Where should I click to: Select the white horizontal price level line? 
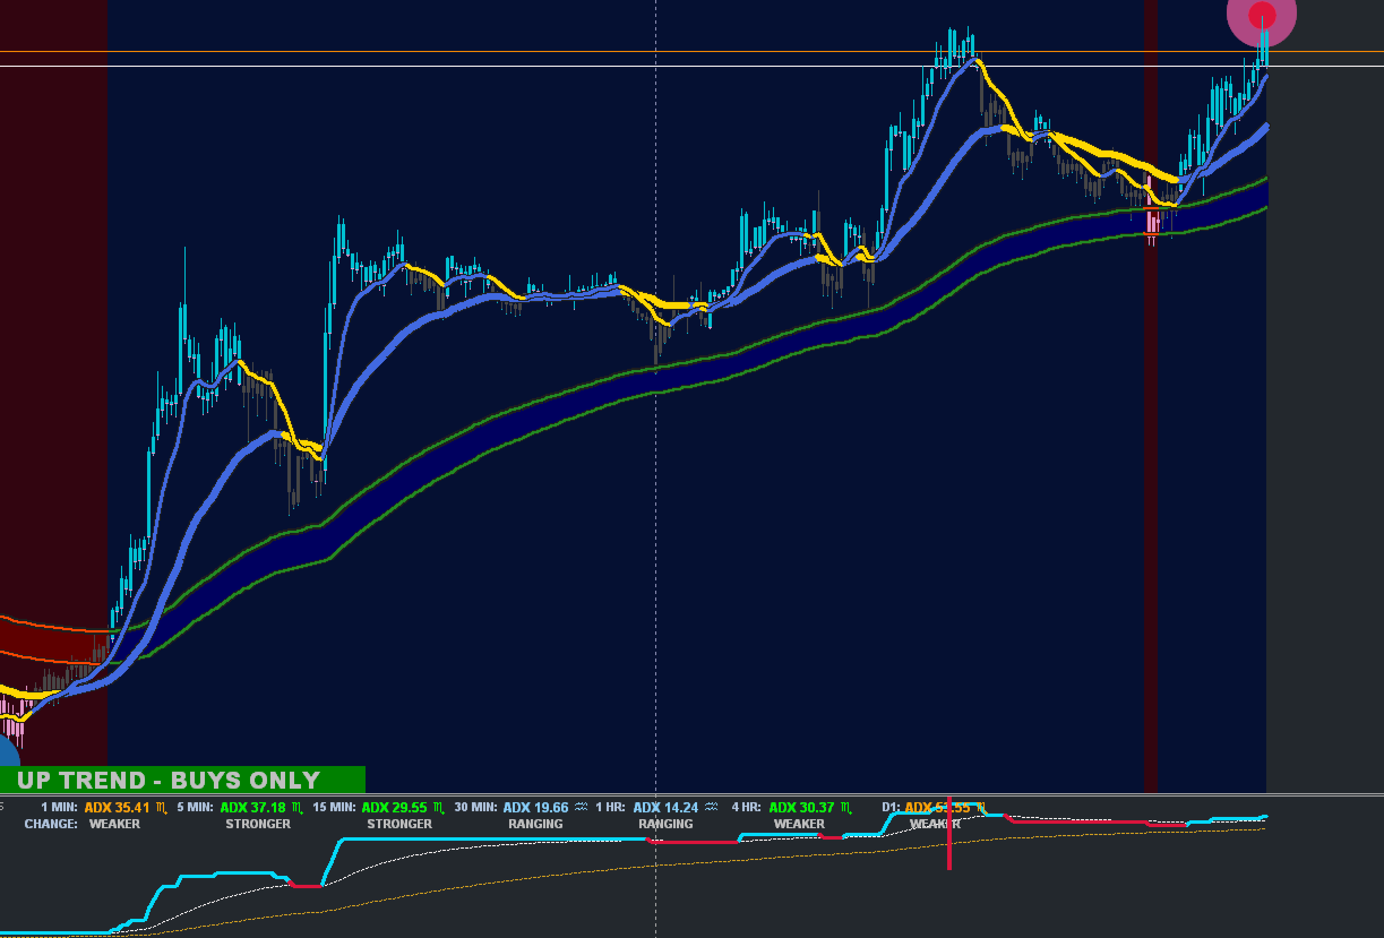pyautogui.click(x=692, y=66)
